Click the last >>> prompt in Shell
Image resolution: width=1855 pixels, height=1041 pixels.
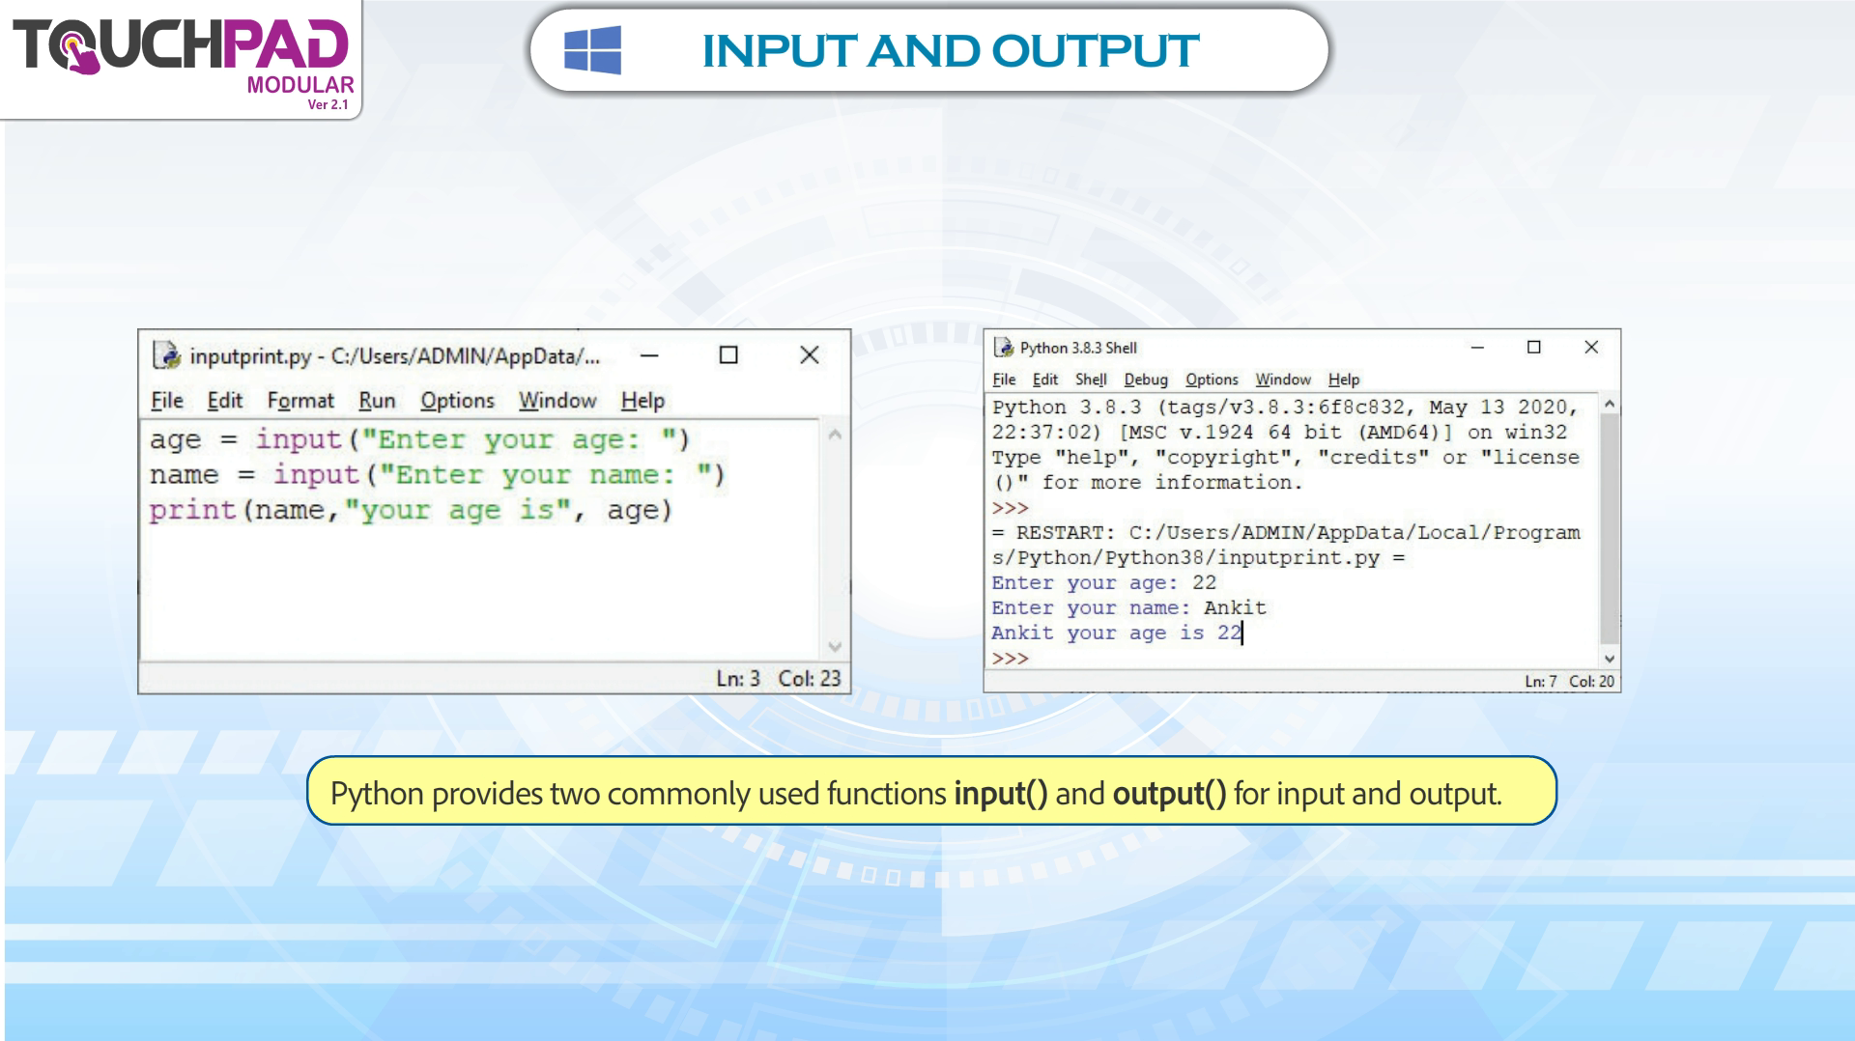click(x=1011, y=659)
